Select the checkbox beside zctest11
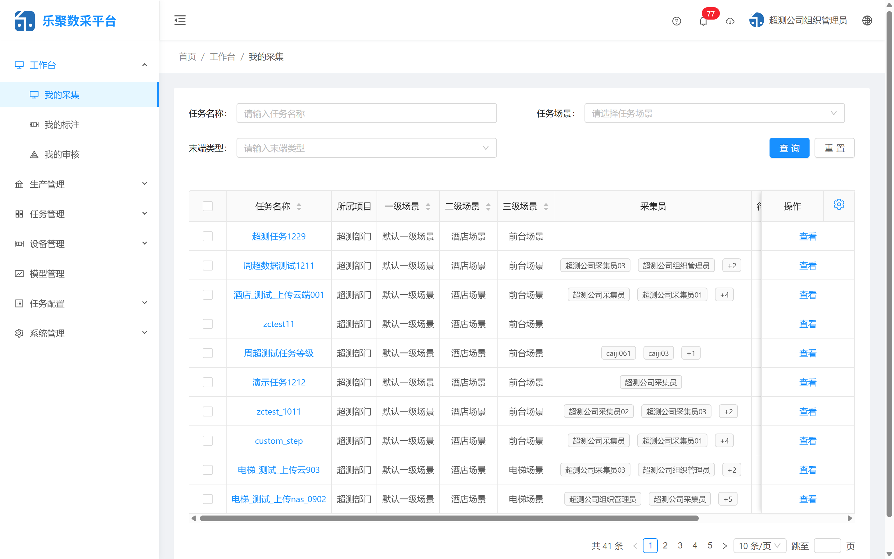 coord(208,324)
